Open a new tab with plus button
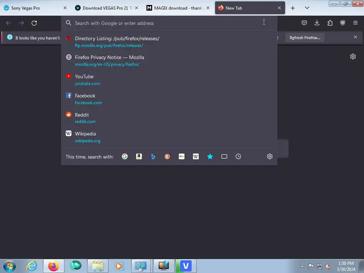 coord(293,8)
